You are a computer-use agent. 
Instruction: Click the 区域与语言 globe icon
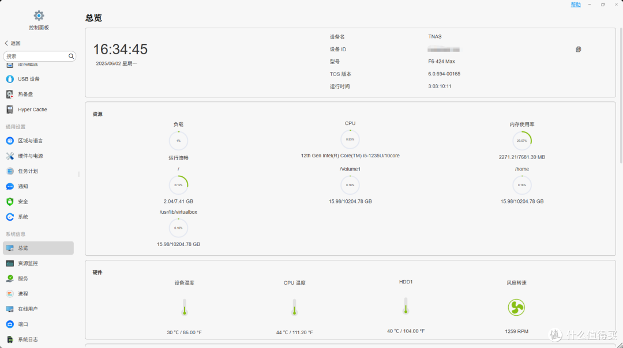click(x=10, y=141)
